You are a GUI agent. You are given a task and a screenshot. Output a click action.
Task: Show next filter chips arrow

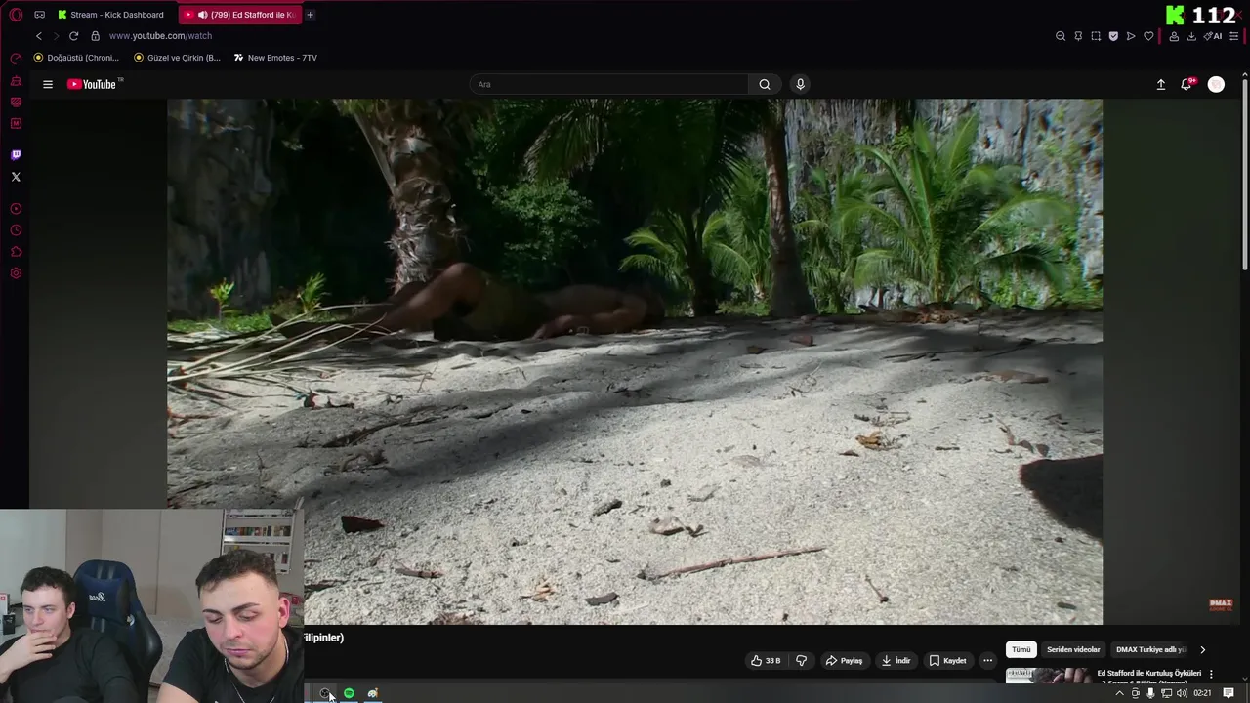[1202, 649]
